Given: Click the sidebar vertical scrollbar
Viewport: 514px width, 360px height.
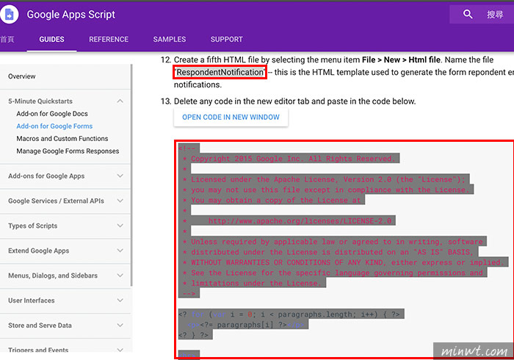Looking at the screenshot, I should tap(131, 176).
